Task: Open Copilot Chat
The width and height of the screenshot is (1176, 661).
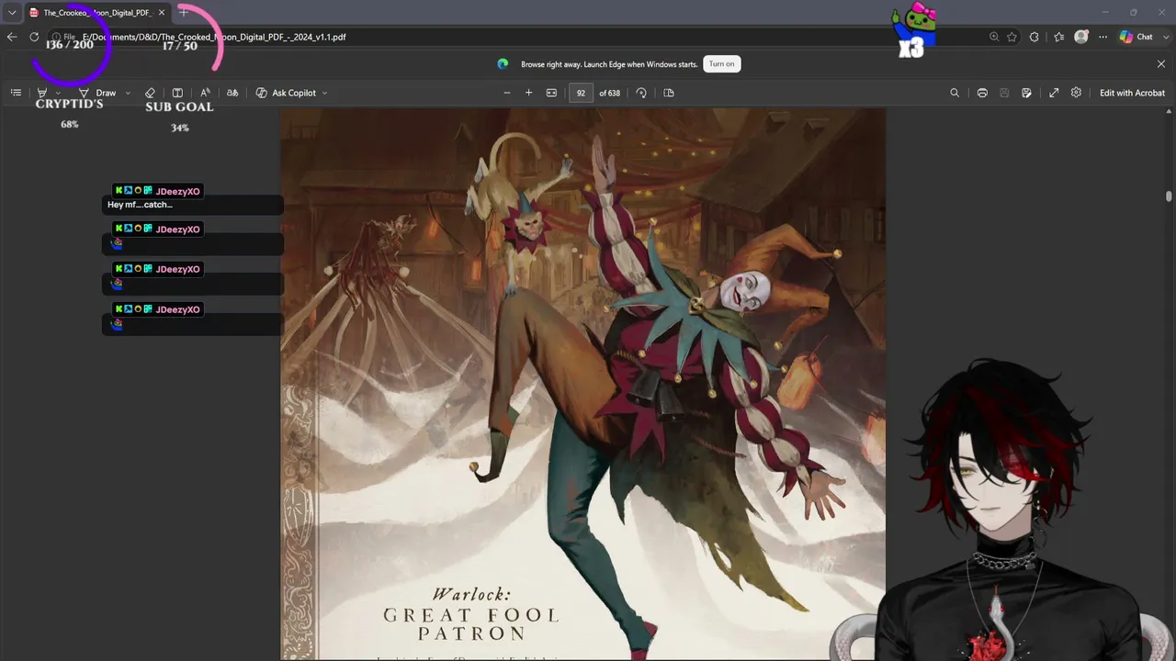Action: click(x=1136, y=37)
